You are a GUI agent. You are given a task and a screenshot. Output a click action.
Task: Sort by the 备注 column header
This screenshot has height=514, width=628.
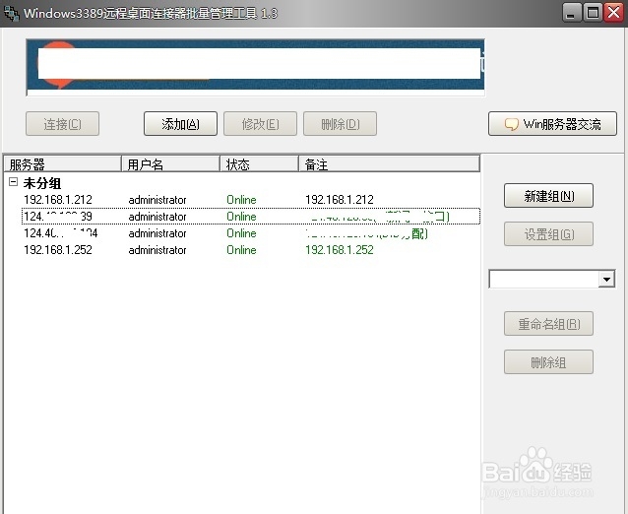click(x=389, y=163)
